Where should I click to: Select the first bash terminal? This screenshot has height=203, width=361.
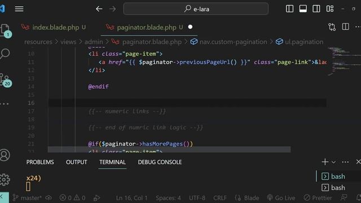(x=338, y=176)
